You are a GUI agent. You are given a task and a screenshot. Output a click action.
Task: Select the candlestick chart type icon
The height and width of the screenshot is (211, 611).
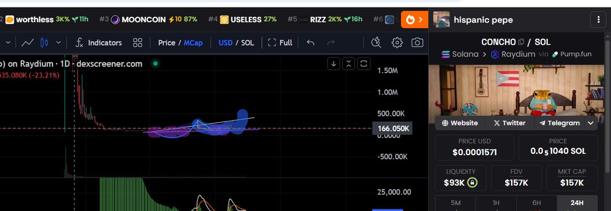point(44,43)
